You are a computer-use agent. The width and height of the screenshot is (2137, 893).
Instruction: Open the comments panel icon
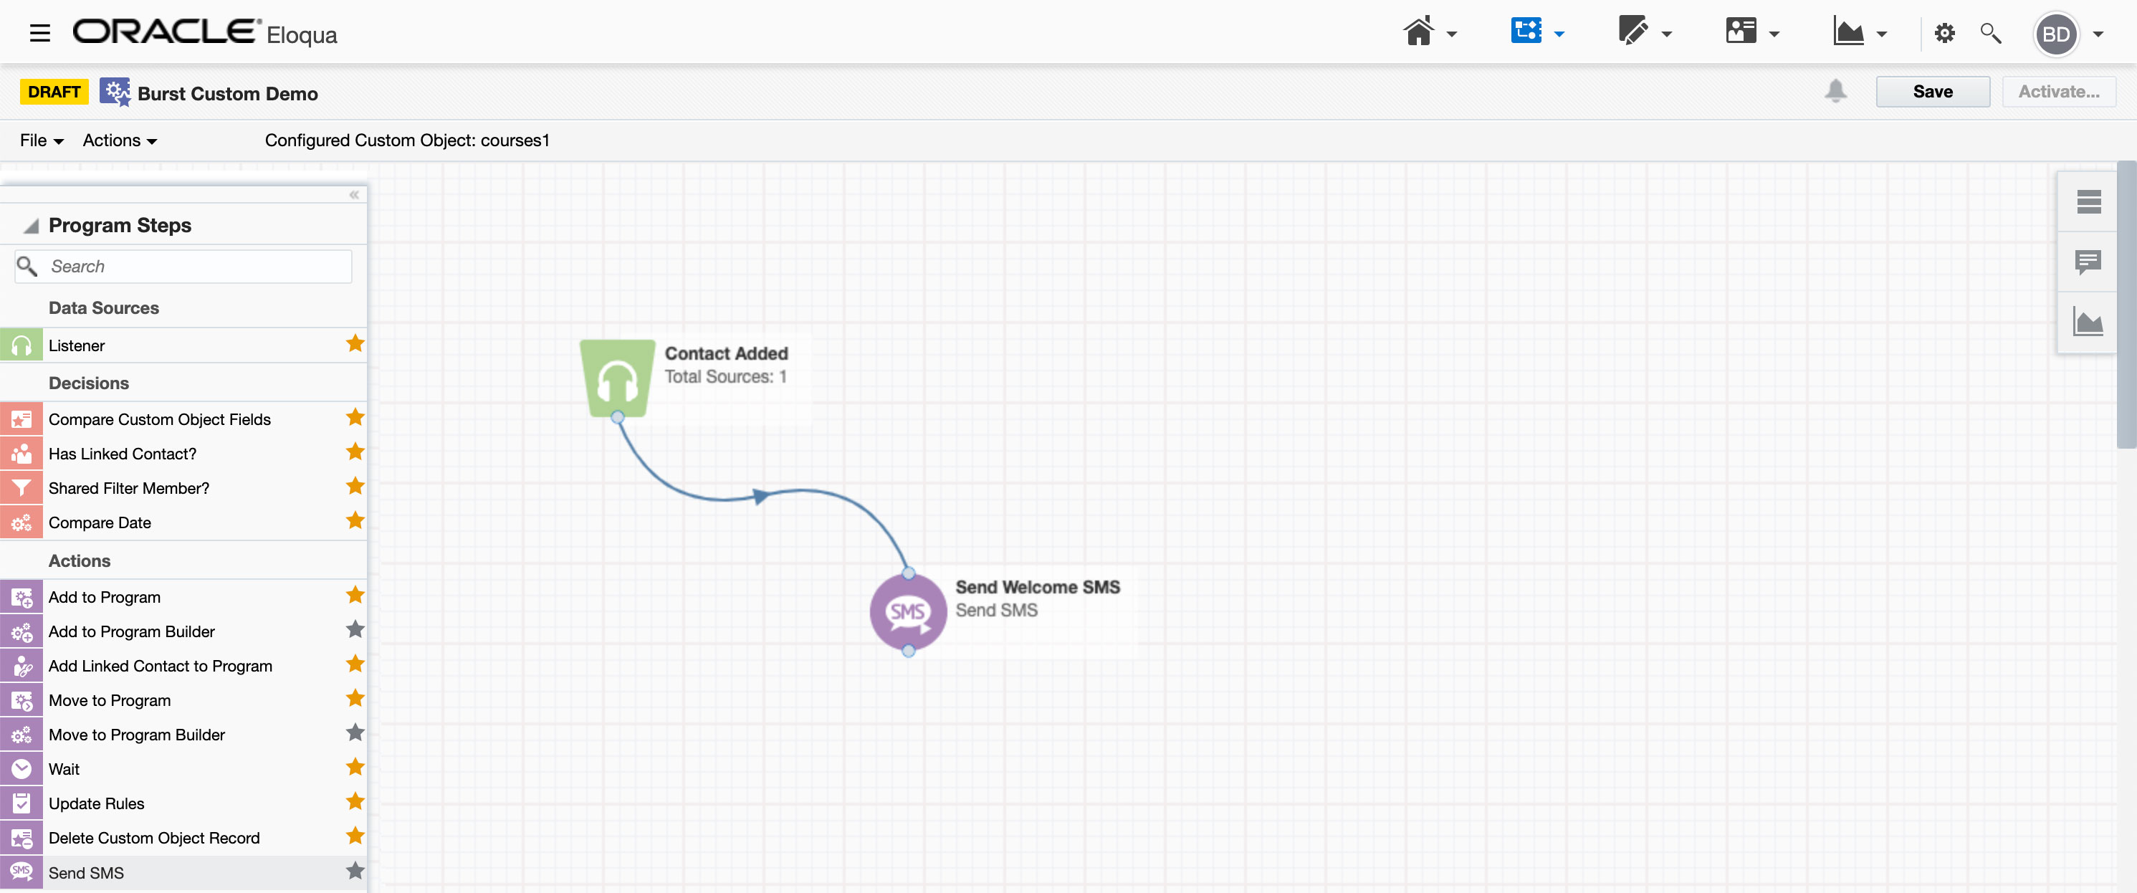point(2088,262)
